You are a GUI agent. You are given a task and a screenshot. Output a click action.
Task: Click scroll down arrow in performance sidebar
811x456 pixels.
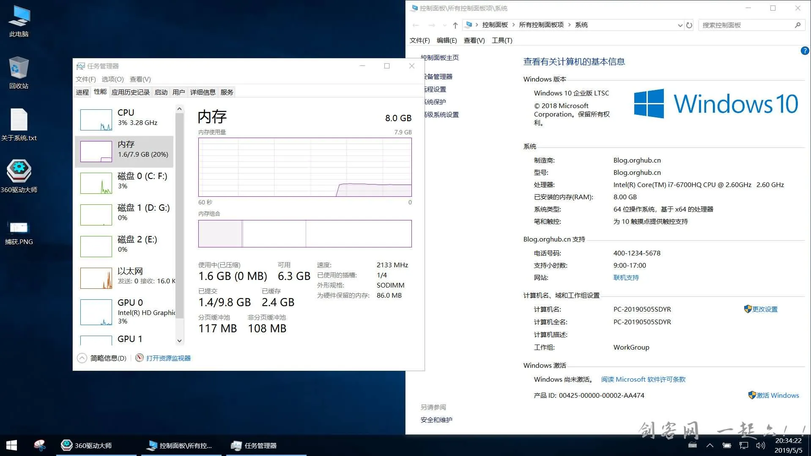click(x=179, y=341)
